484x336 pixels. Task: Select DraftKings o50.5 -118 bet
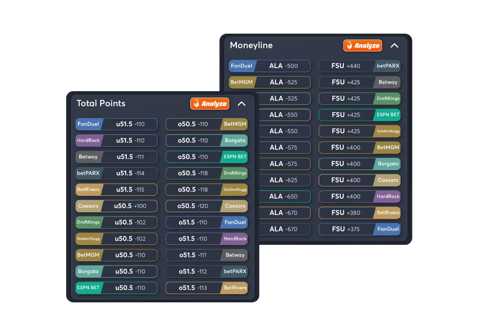207,173
